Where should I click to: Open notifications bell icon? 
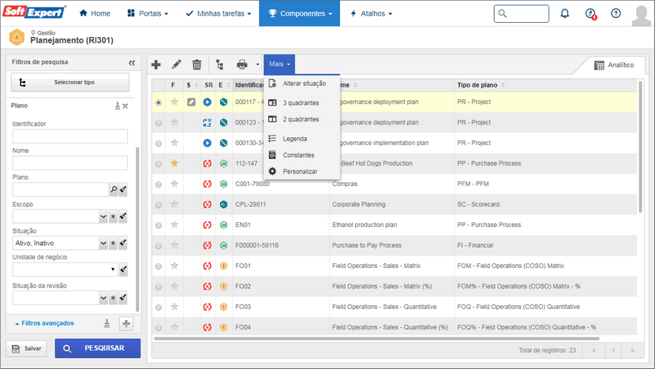(x=565, y=13)
